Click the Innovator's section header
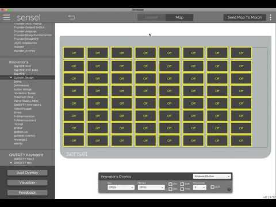The image size is (276, 207). (18, 62)
